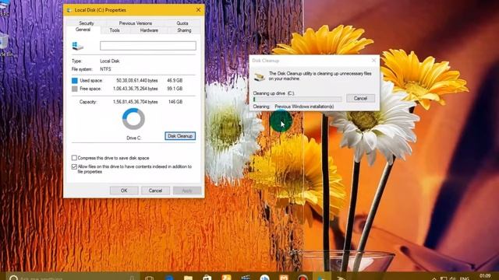Click Cancel in the Properties dialog
499x280 pixels.
point(155,191)
